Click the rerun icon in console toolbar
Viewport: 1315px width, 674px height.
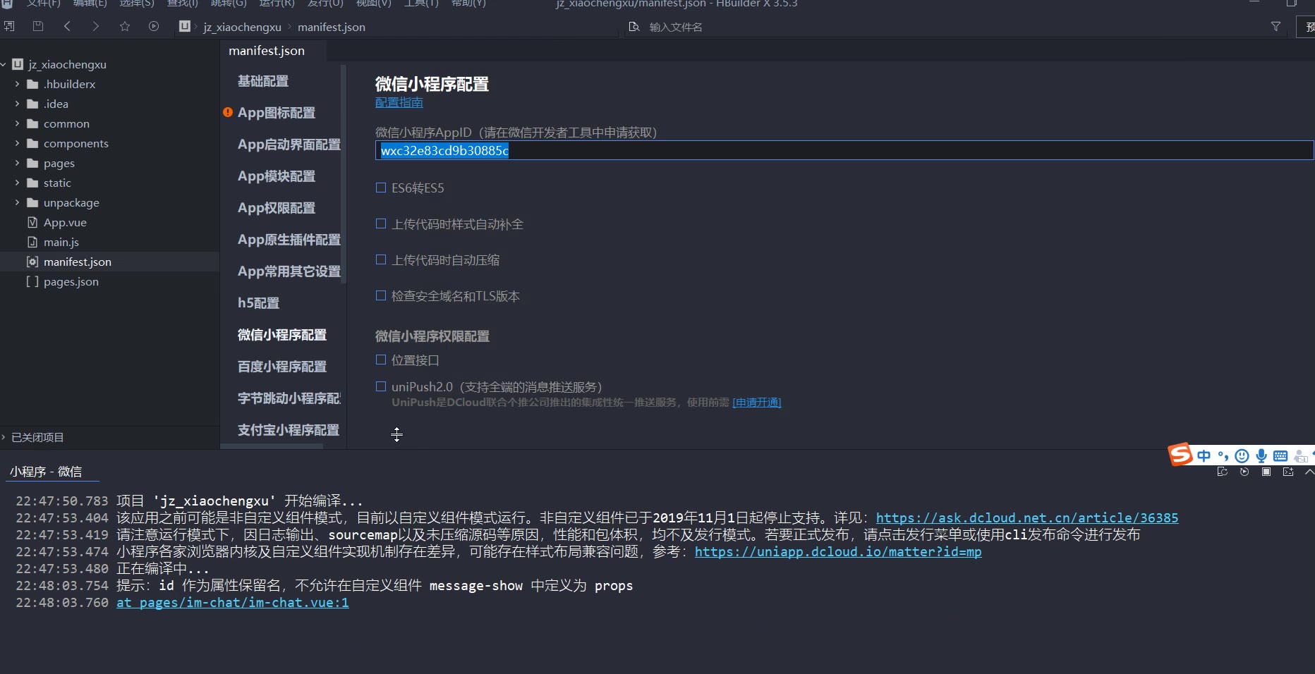(1244, 472)
